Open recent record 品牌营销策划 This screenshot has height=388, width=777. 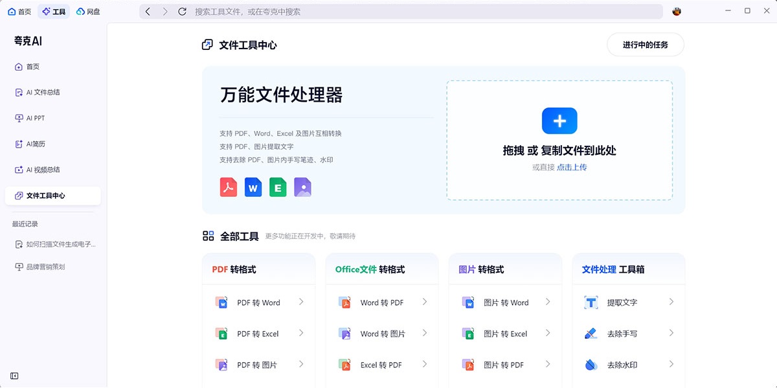click(x=45, y=267)
